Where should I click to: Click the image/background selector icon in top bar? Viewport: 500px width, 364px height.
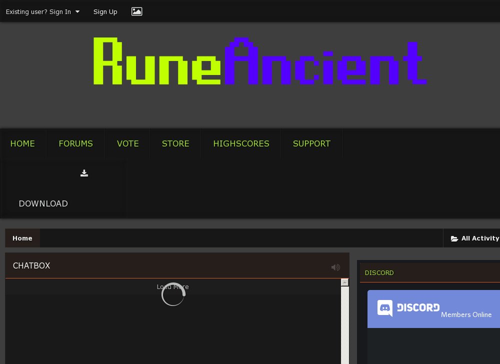point(136,11)
